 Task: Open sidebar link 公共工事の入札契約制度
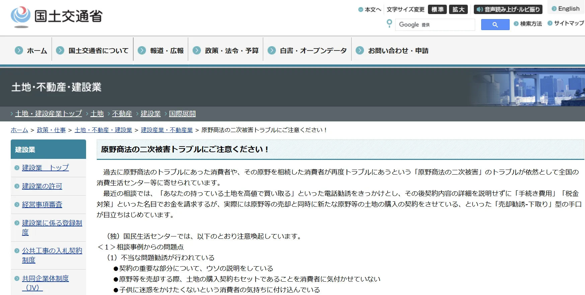(x=52, y=256)
